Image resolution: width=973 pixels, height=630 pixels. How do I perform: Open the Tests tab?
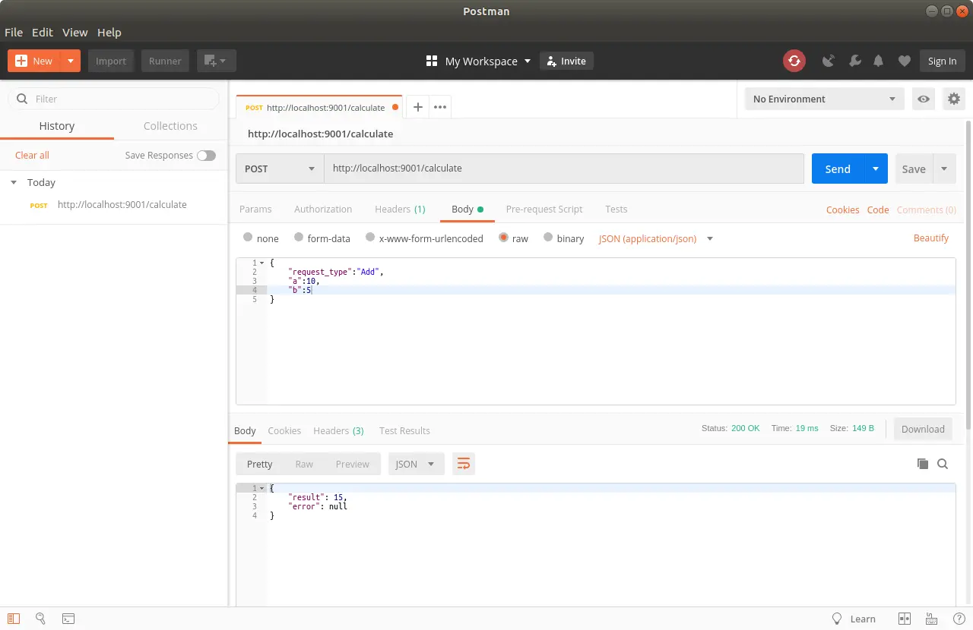(616, 209)
